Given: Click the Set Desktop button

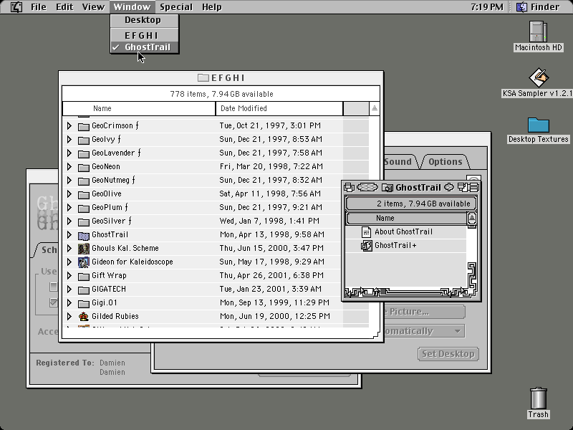Looking at the screenshot, I should 448,354.
